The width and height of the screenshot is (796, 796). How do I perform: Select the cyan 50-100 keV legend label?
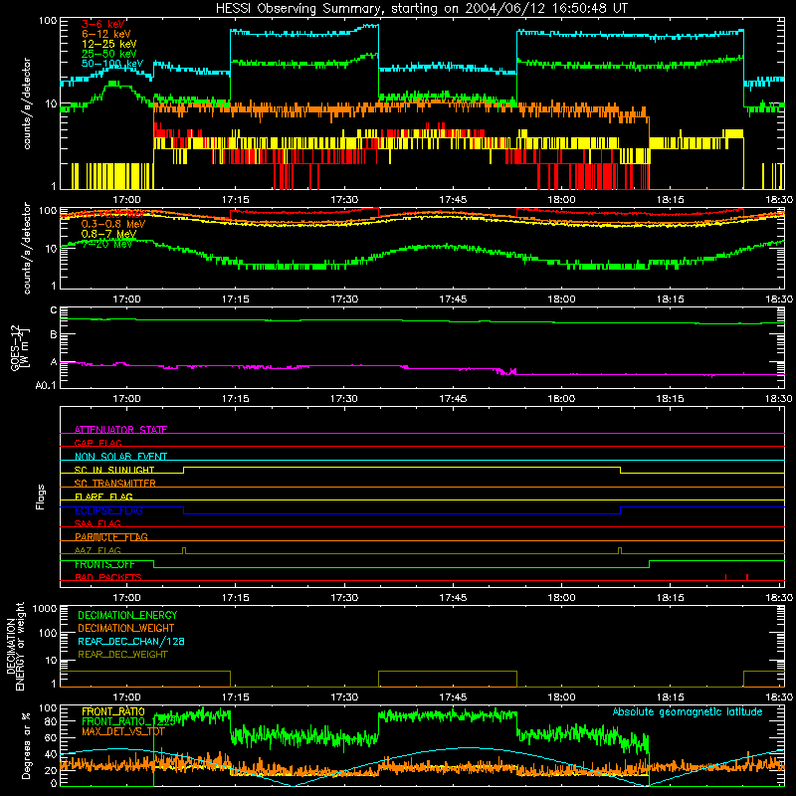(112, 64)
